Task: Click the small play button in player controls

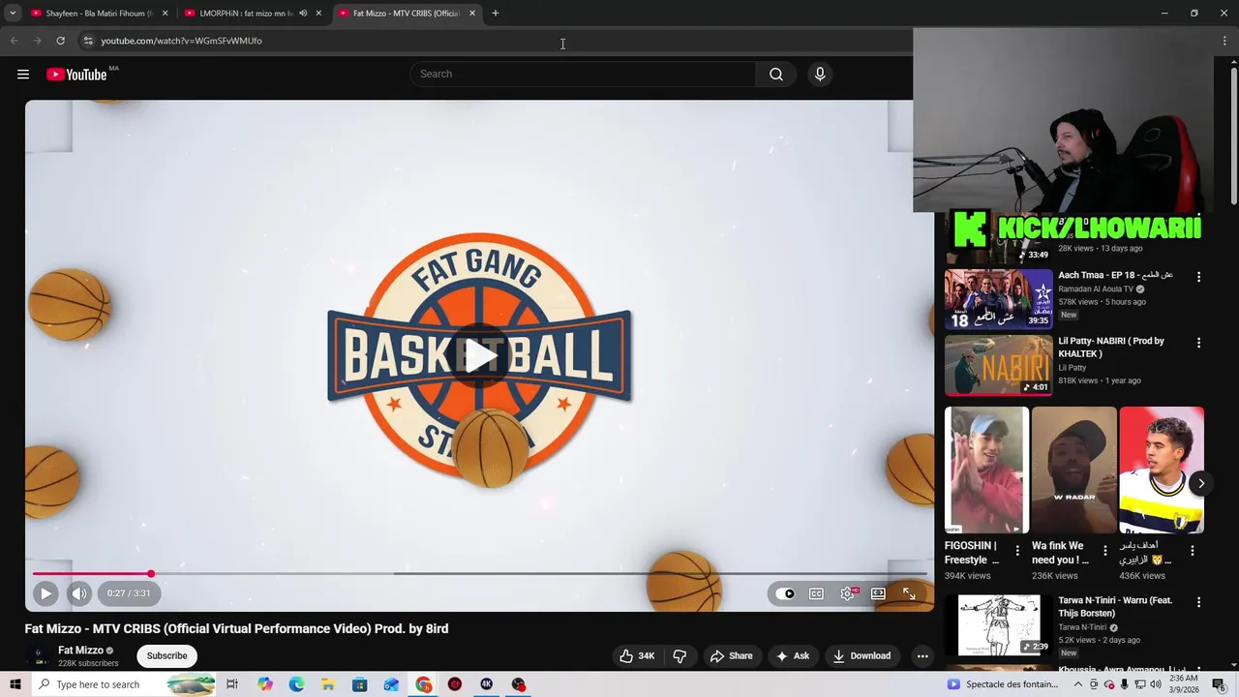Action: [x=45, y=593]
